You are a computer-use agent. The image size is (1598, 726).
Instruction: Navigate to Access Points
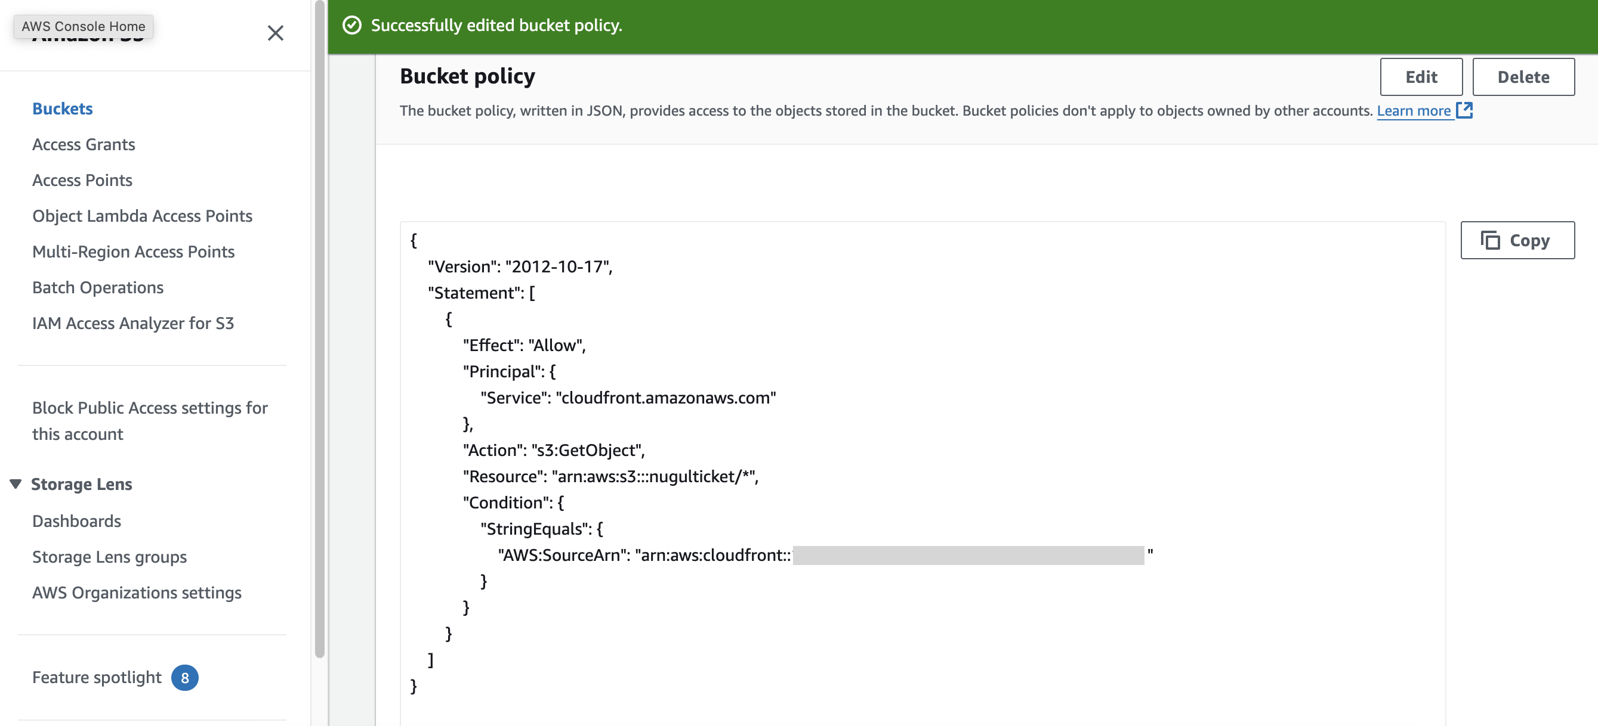(x=82, y=180)
